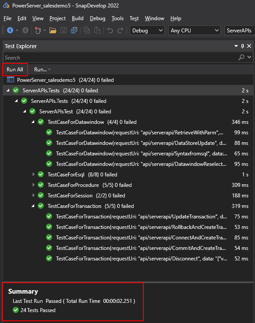Open the Debug configuration dropdown
The height and width of the screenshot is (323, 255).
pyautogui.click(x=147, y=31)
